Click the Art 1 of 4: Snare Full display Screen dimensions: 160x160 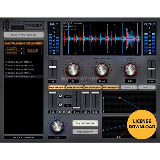tap(24, 137)
